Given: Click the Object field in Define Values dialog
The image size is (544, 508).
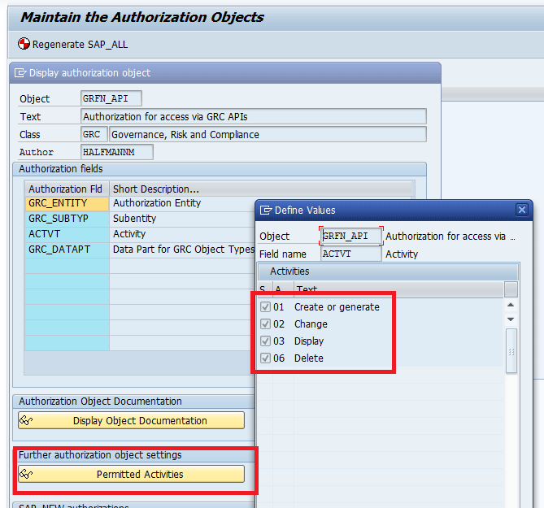Looking at the screenshot, I should click(x=350, y=236).
